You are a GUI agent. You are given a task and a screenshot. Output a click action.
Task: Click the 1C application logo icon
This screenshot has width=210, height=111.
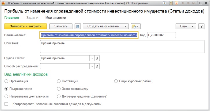(3, 3)
